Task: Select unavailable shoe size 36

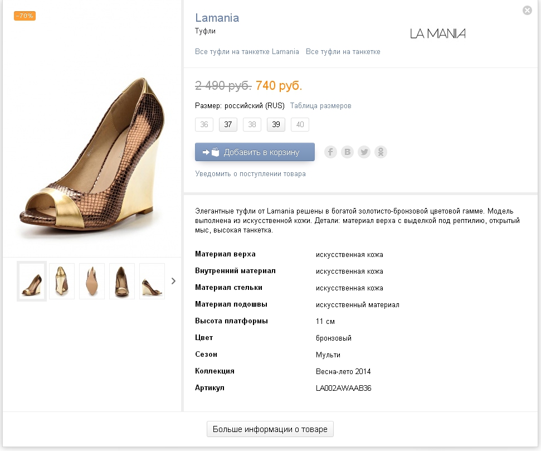Action: (204, 125)
